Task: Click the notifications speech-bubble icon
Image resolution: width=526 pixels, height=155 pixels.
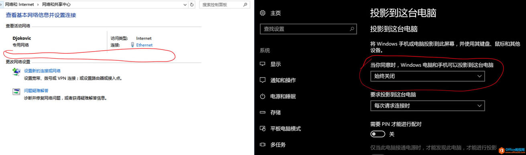Action: pos(263,80)
